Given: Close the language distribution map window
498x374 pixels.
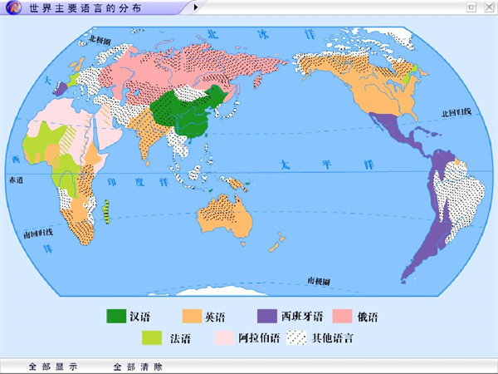Looking at the screenshot, I should [487, 7].
